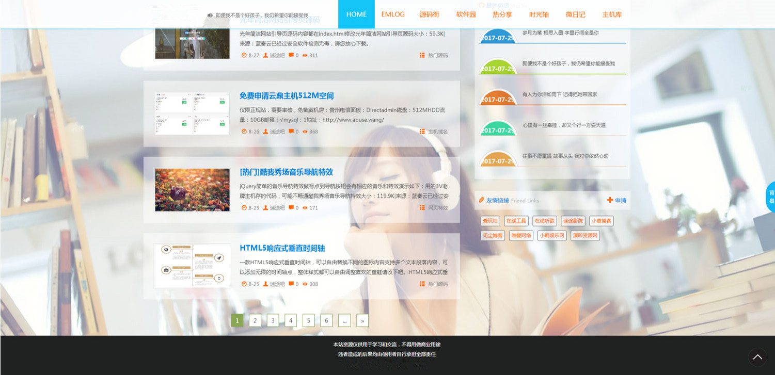The image size is (775, 375).
Task: Click comment icon in the HTML5响应式 post
Action: click(291, 284)
